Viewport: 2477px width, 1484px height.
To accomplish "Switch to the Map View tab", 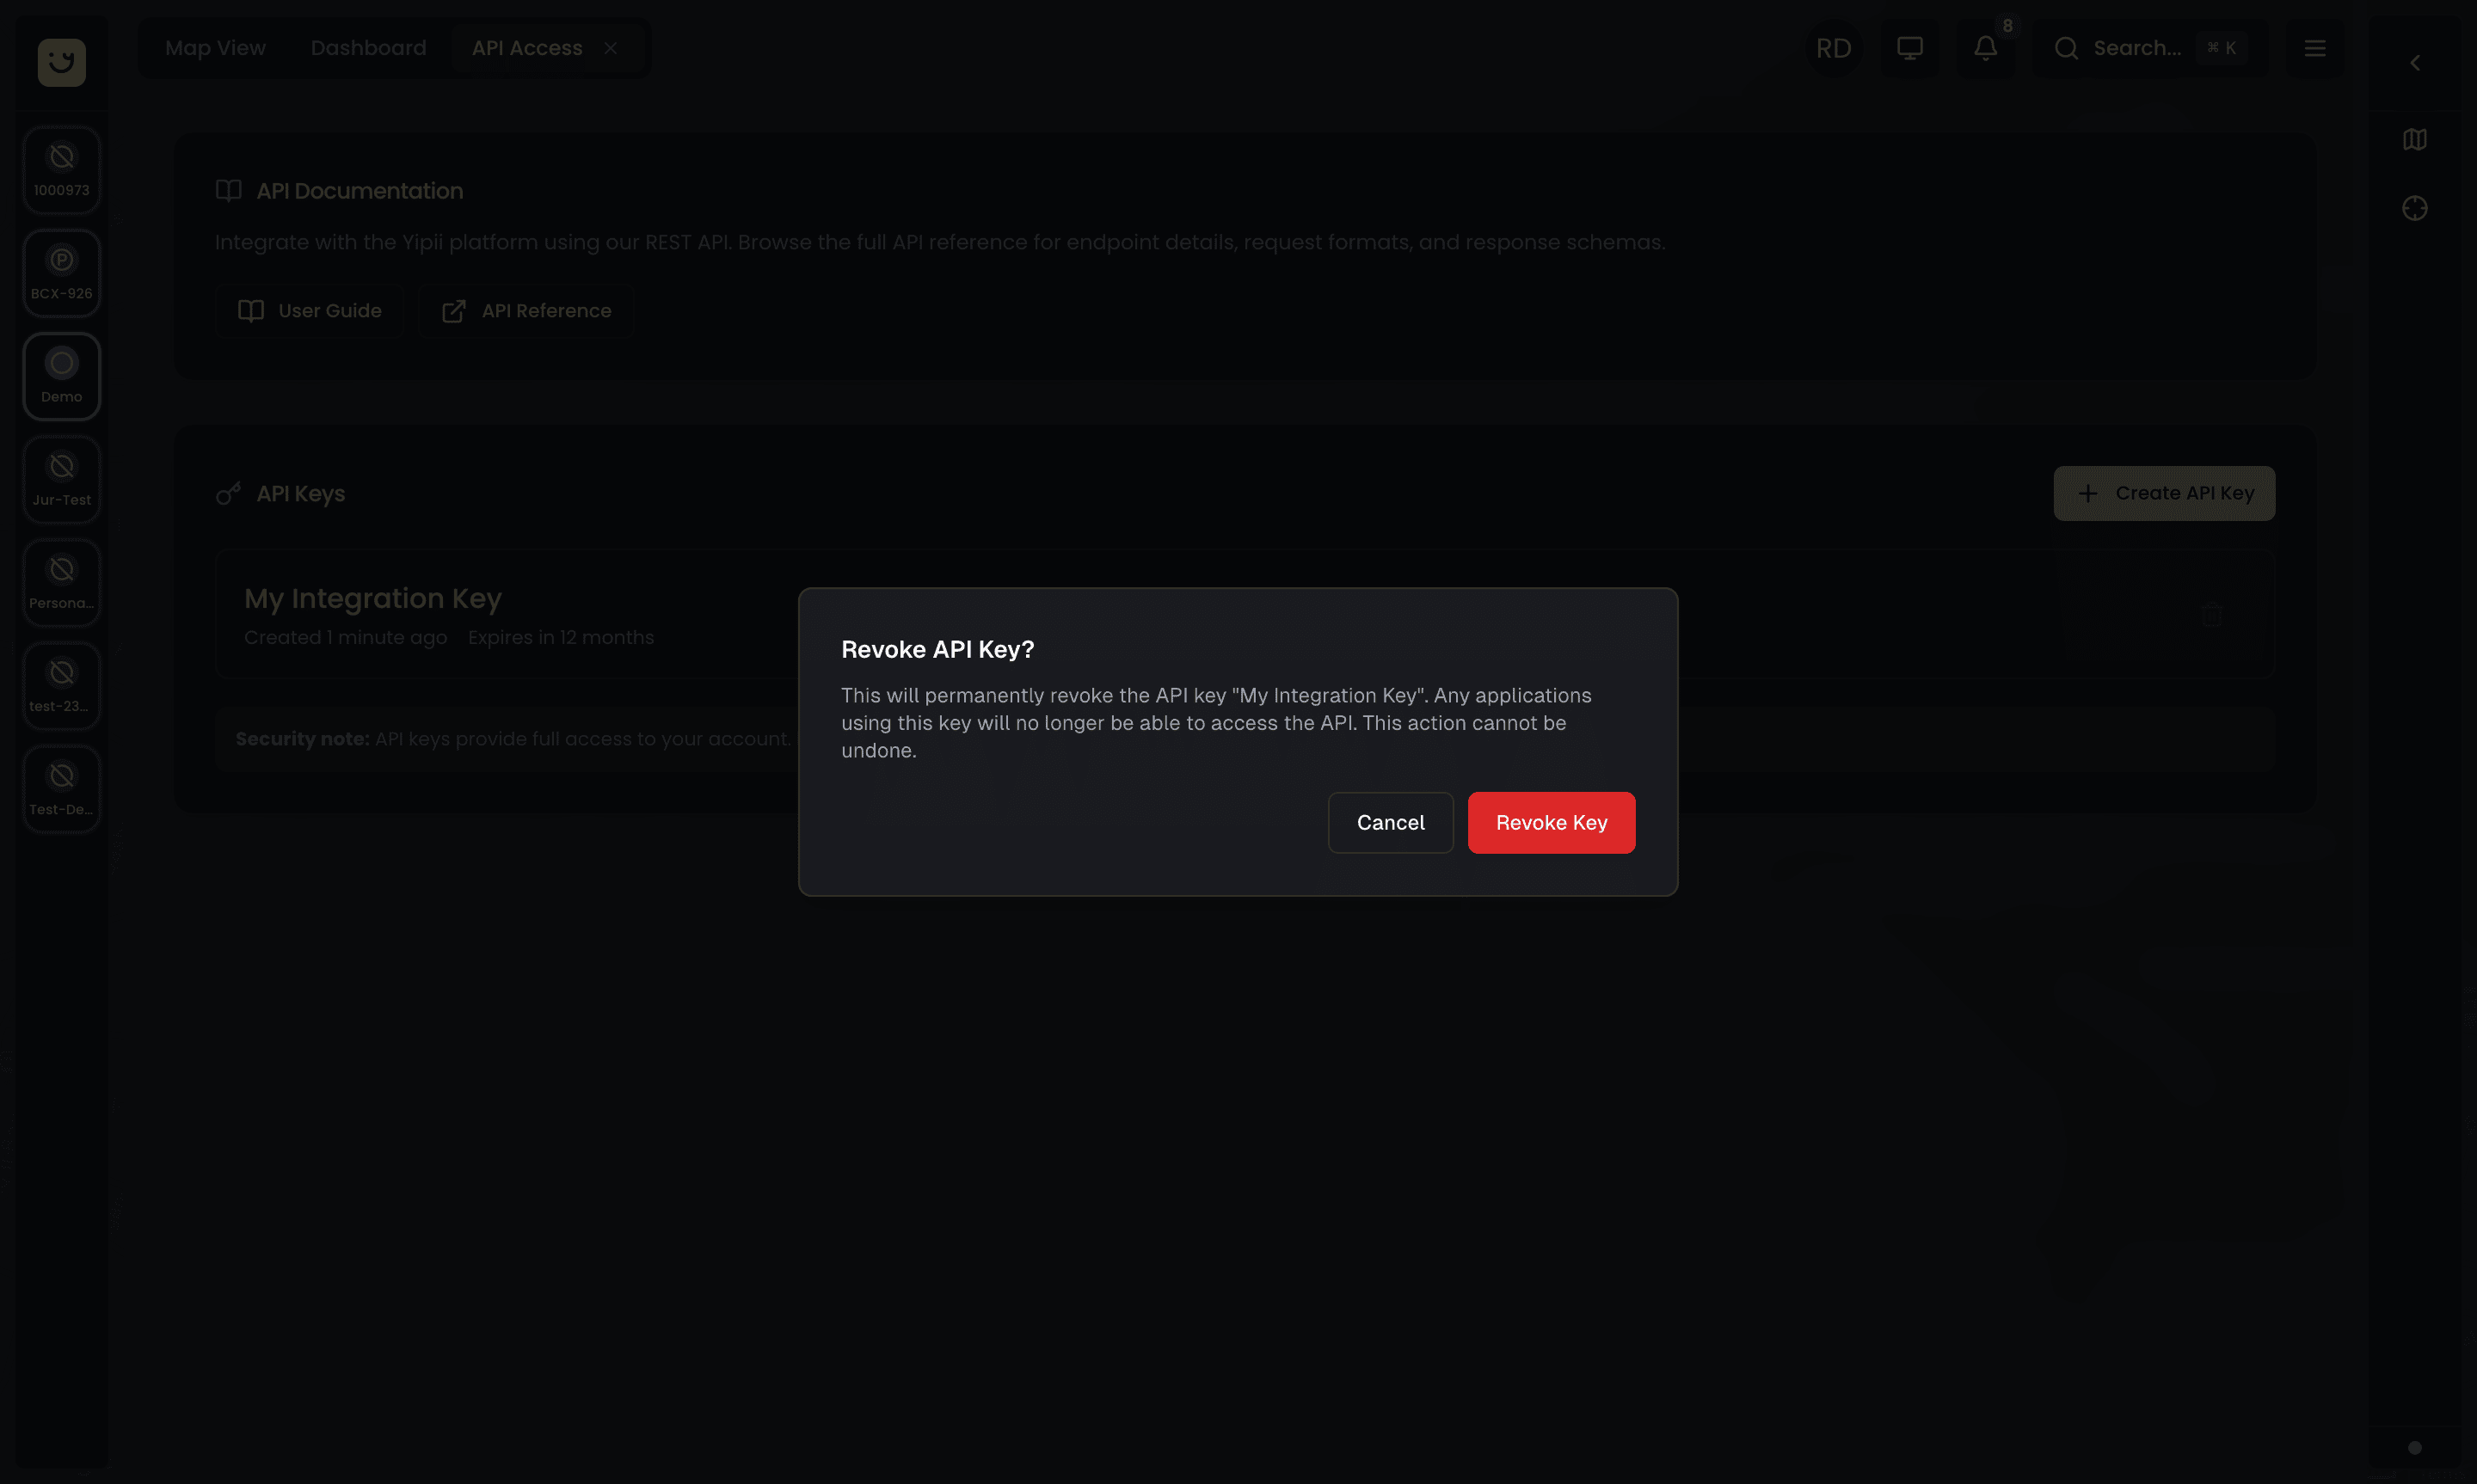I will pyautogui.click(x=215, y=48).
